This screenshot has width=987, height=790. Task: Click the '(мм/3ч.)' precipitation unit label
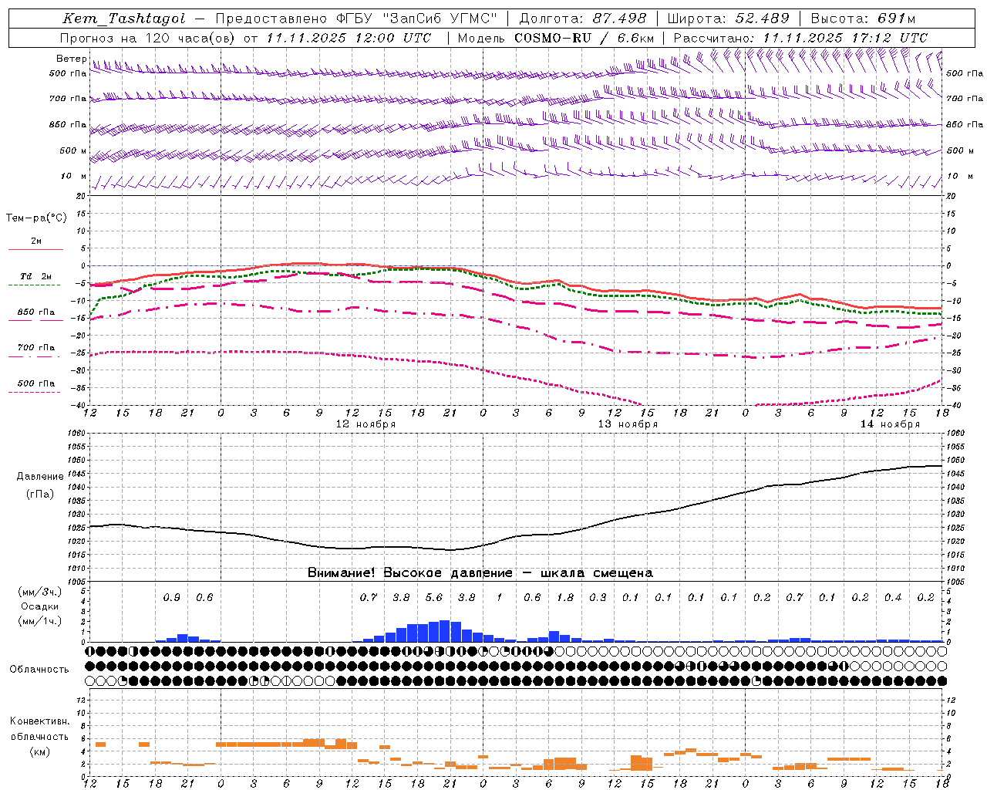pos(39,592)
